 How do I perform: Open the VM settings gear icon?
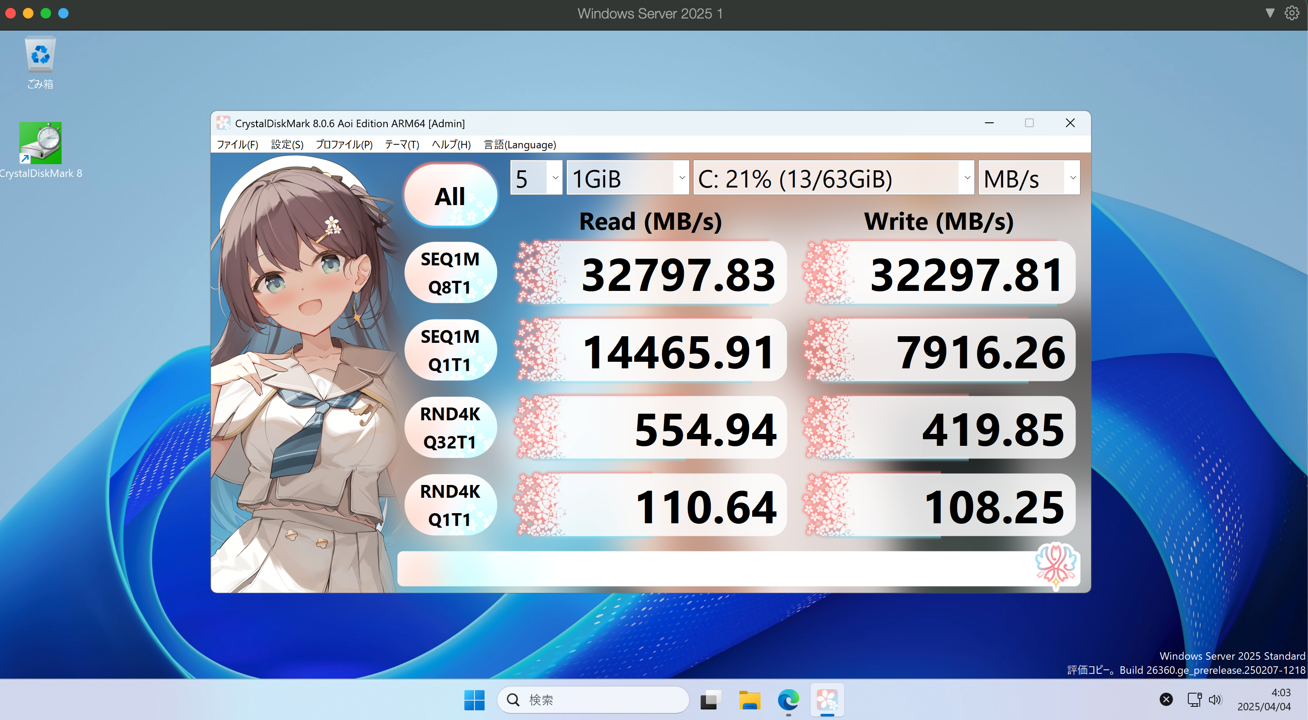click(x=1292, y=13)
